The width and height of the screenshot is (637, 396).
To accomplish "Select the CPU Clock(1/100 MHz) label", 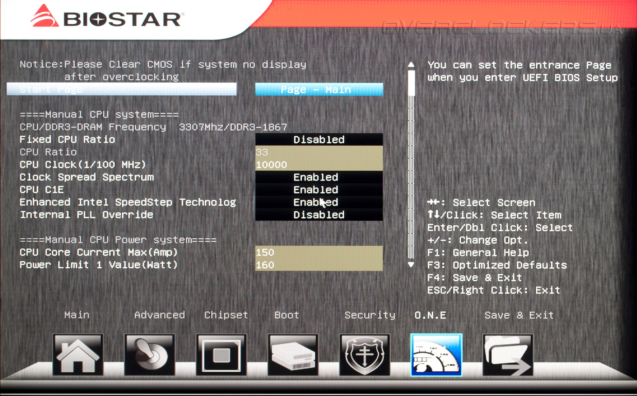I will point(83,165).
